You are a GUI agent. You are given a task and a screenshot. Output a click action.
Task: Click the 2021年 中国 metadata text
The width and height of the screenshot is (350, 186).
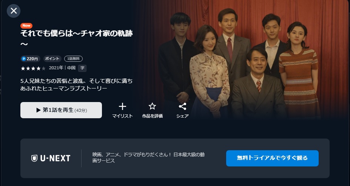pos(62,68)
